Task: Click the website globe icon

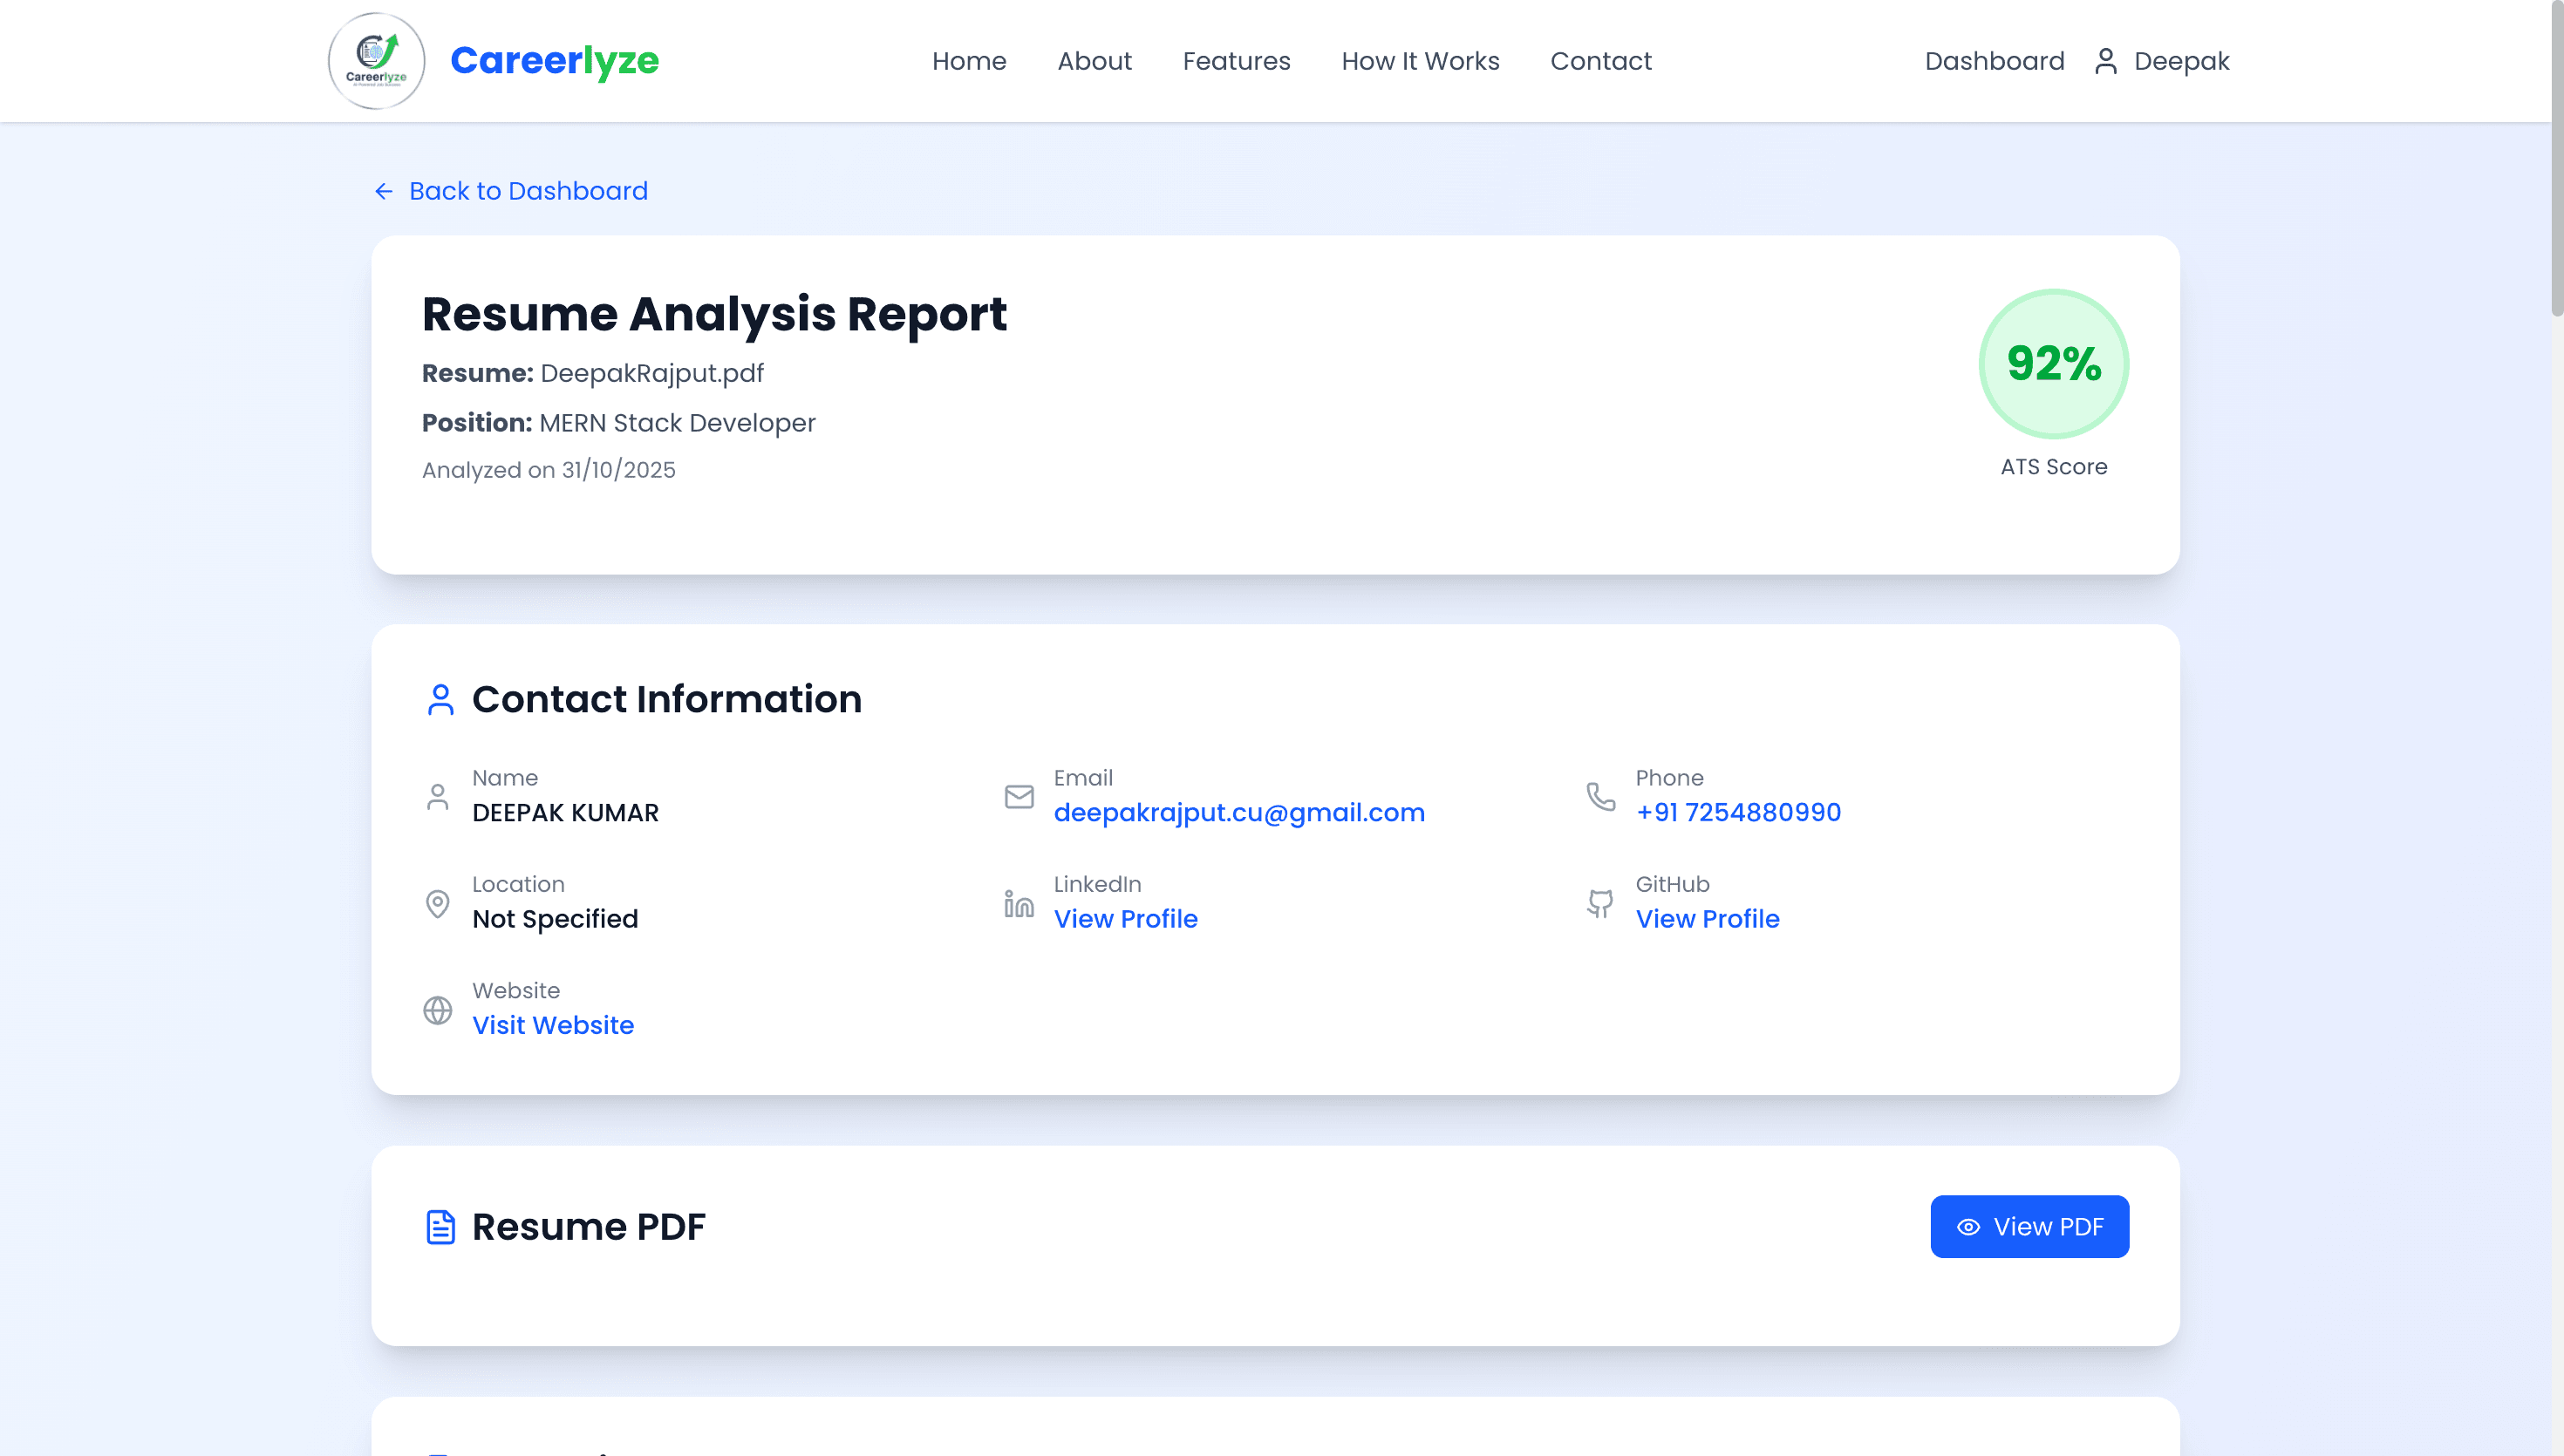Action: coord(437,1010)
